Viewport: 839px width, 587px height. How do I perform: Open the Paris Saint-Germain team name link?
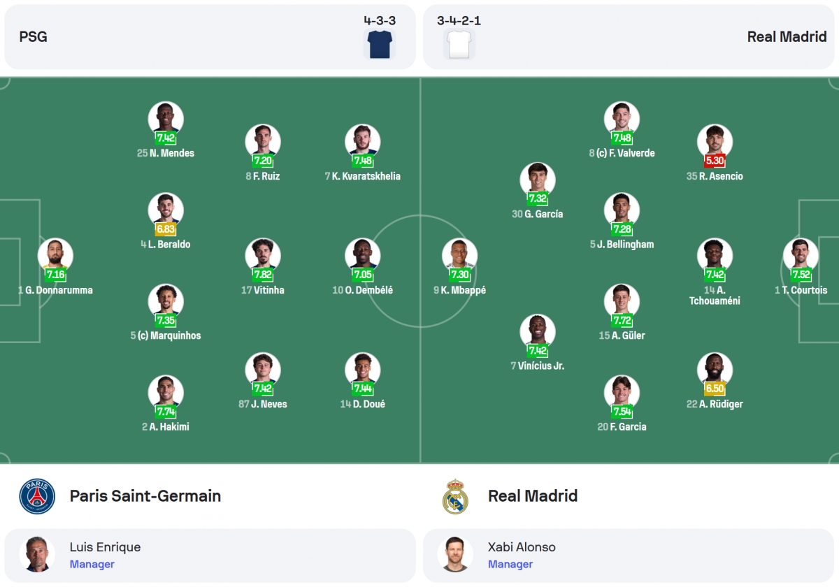point(145,496)
